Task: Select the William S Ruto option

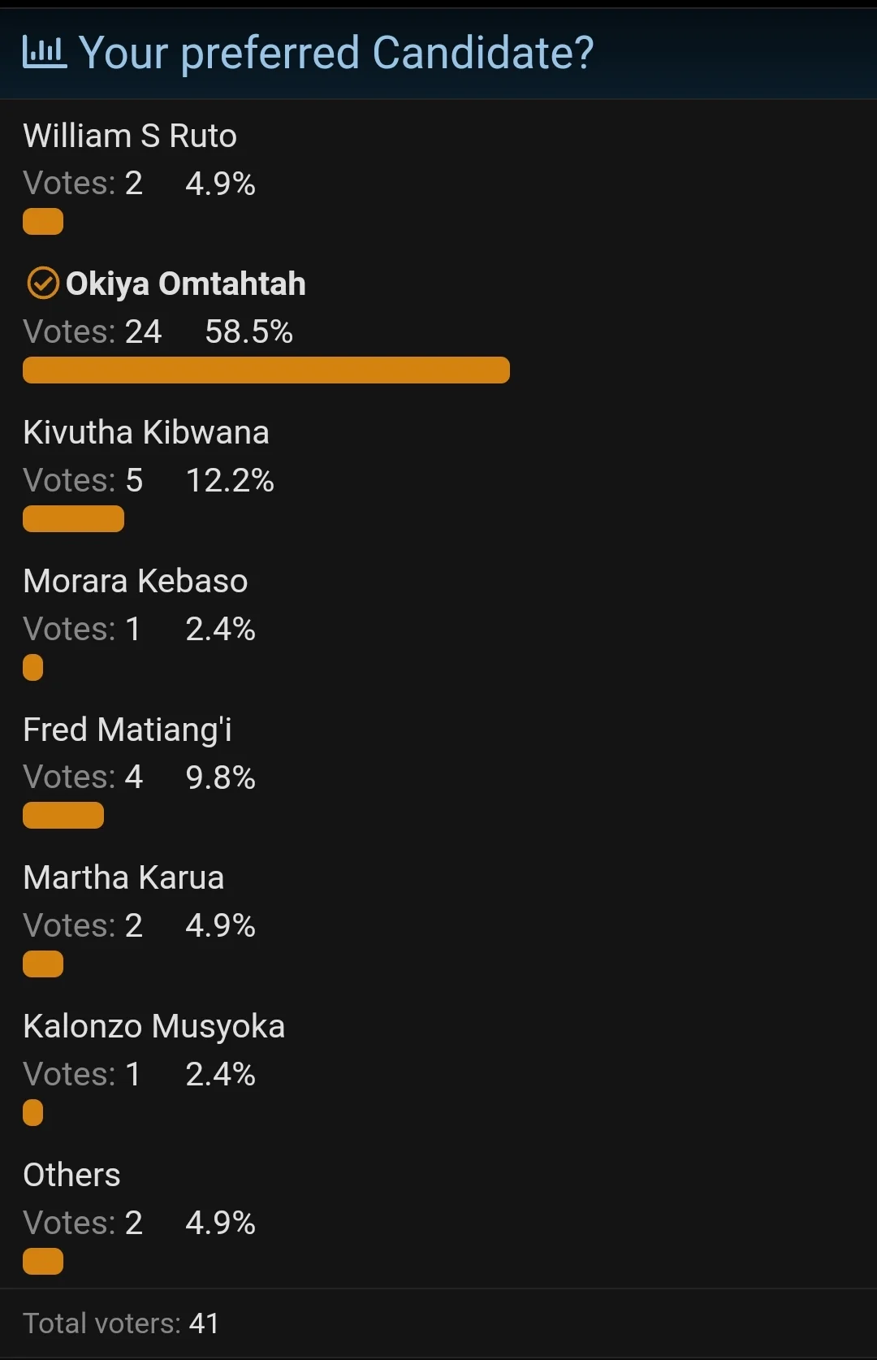Action: [x=130, y=136]
